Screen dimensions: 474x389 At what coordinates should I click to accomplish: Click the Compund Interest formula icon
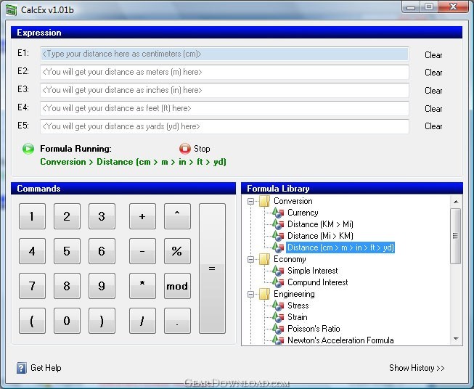(278, 282)
